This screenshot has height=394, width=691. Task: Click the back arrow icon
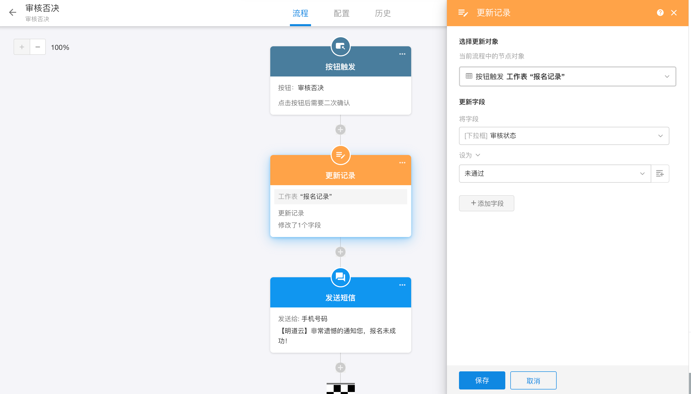pyautogui.click(x=12, y=12)
